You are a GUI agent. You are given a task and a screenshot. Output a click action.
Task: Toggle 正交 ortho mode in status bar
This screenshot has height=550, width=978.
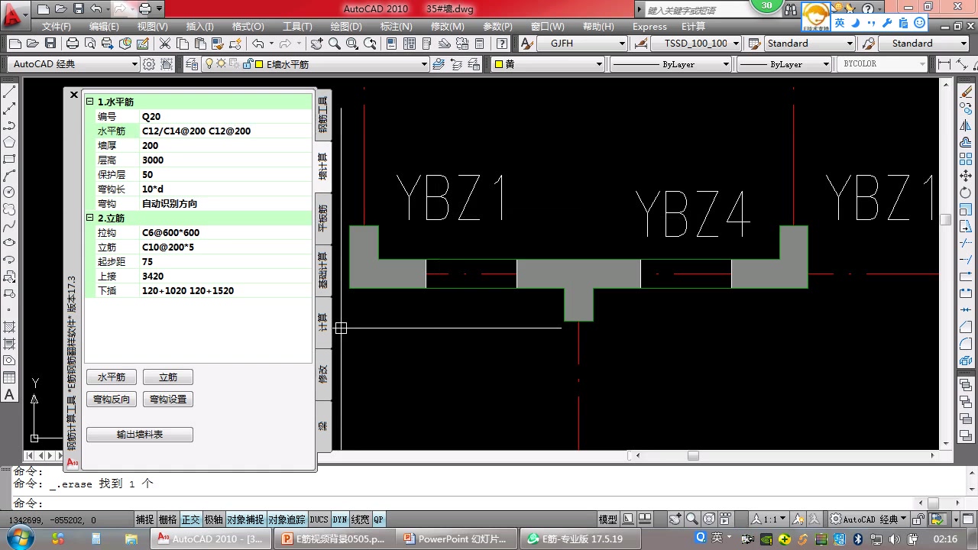point(190,519)
